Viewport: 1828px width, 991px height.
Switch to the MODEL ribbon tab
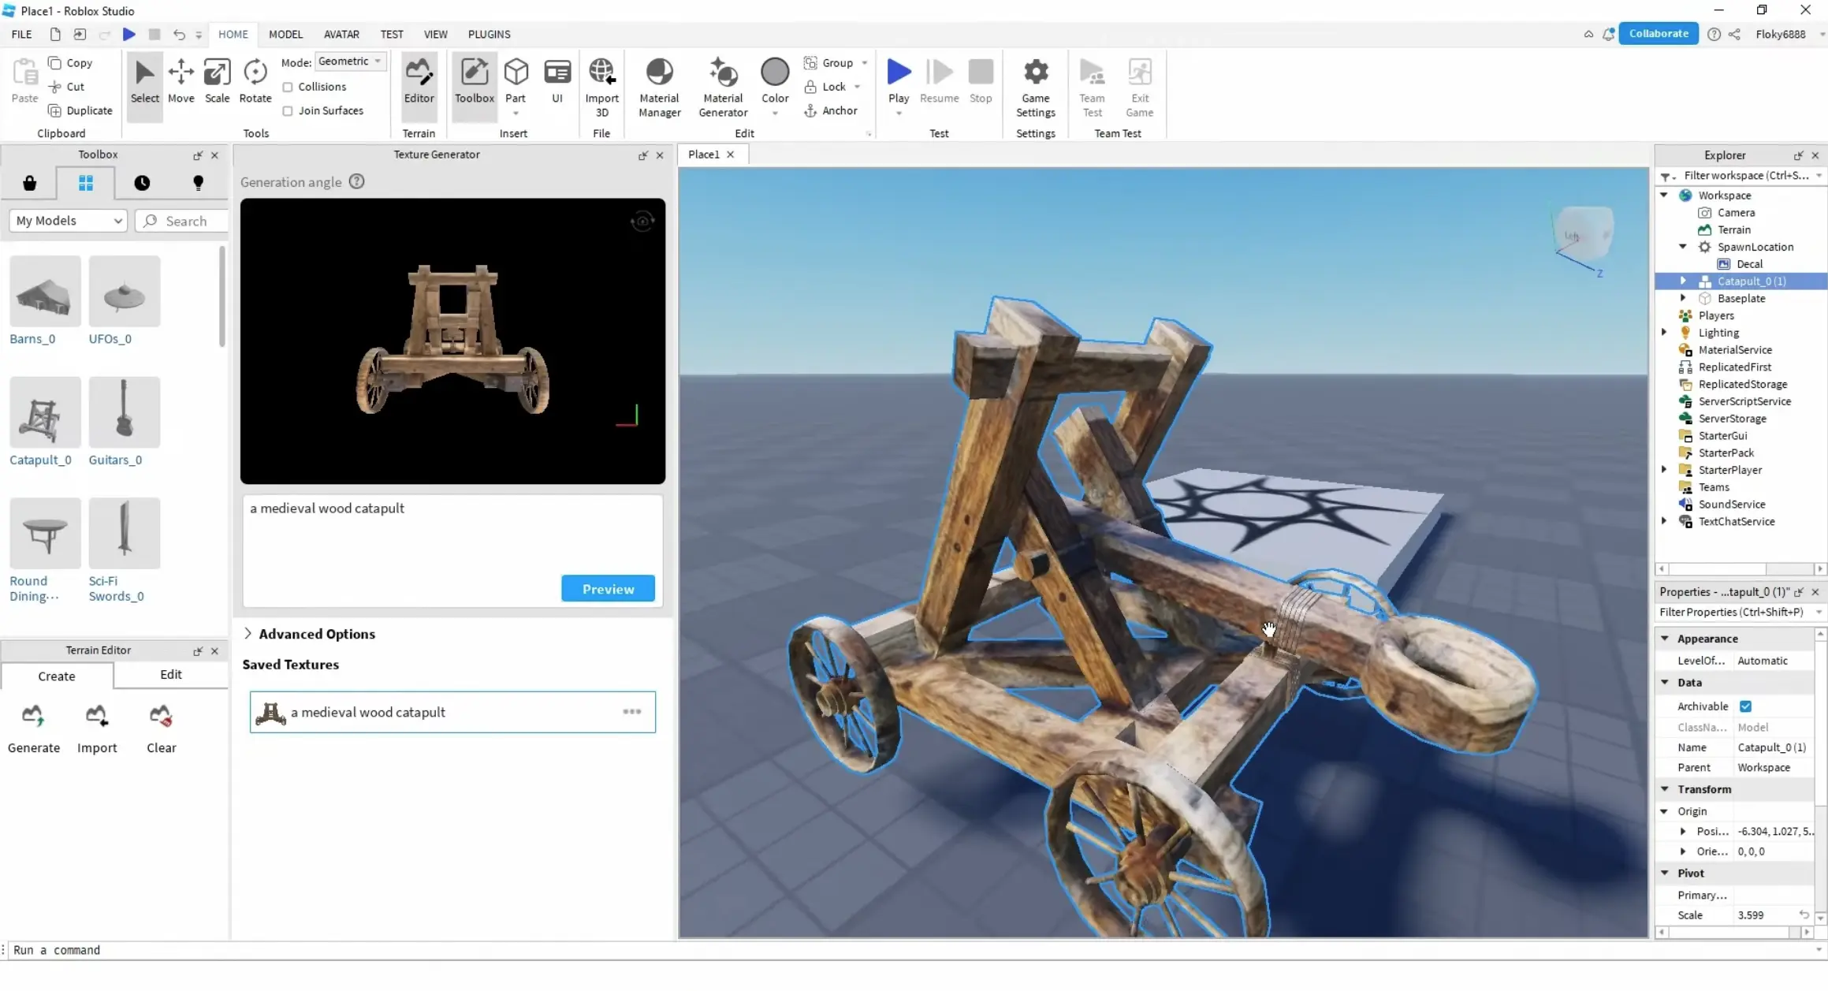pos(285,34)
